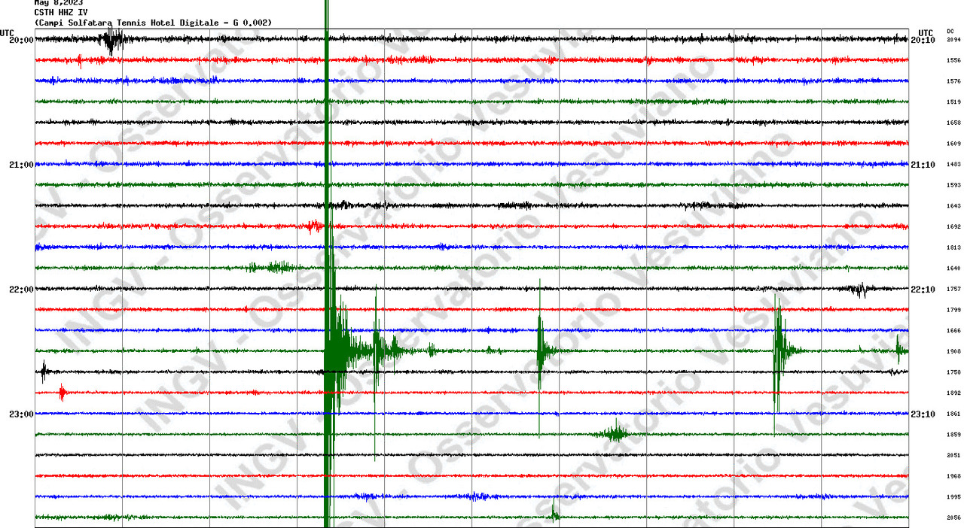Select the DC value 1892
The width and height of the screenshot is (964, 528).
click(x=953, y=393)
